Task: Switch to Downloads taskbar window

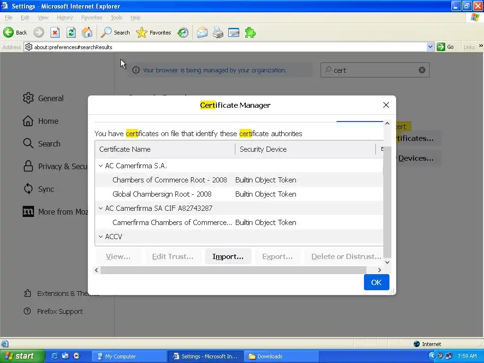Action: pyautogui.click(x=281, y=356)
